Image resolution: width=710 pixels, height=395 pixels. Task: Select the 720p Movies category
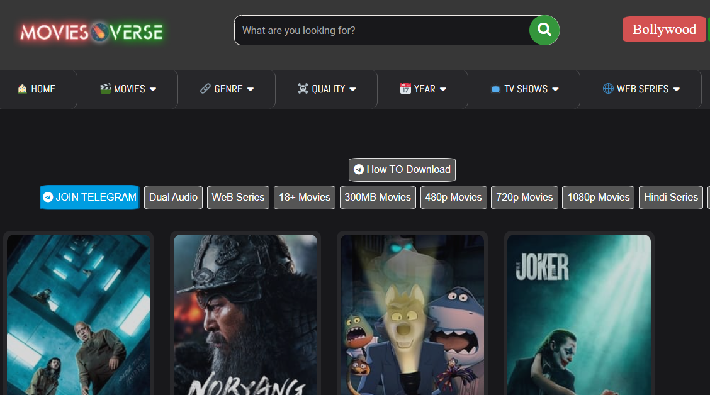[x=524, y=197]
